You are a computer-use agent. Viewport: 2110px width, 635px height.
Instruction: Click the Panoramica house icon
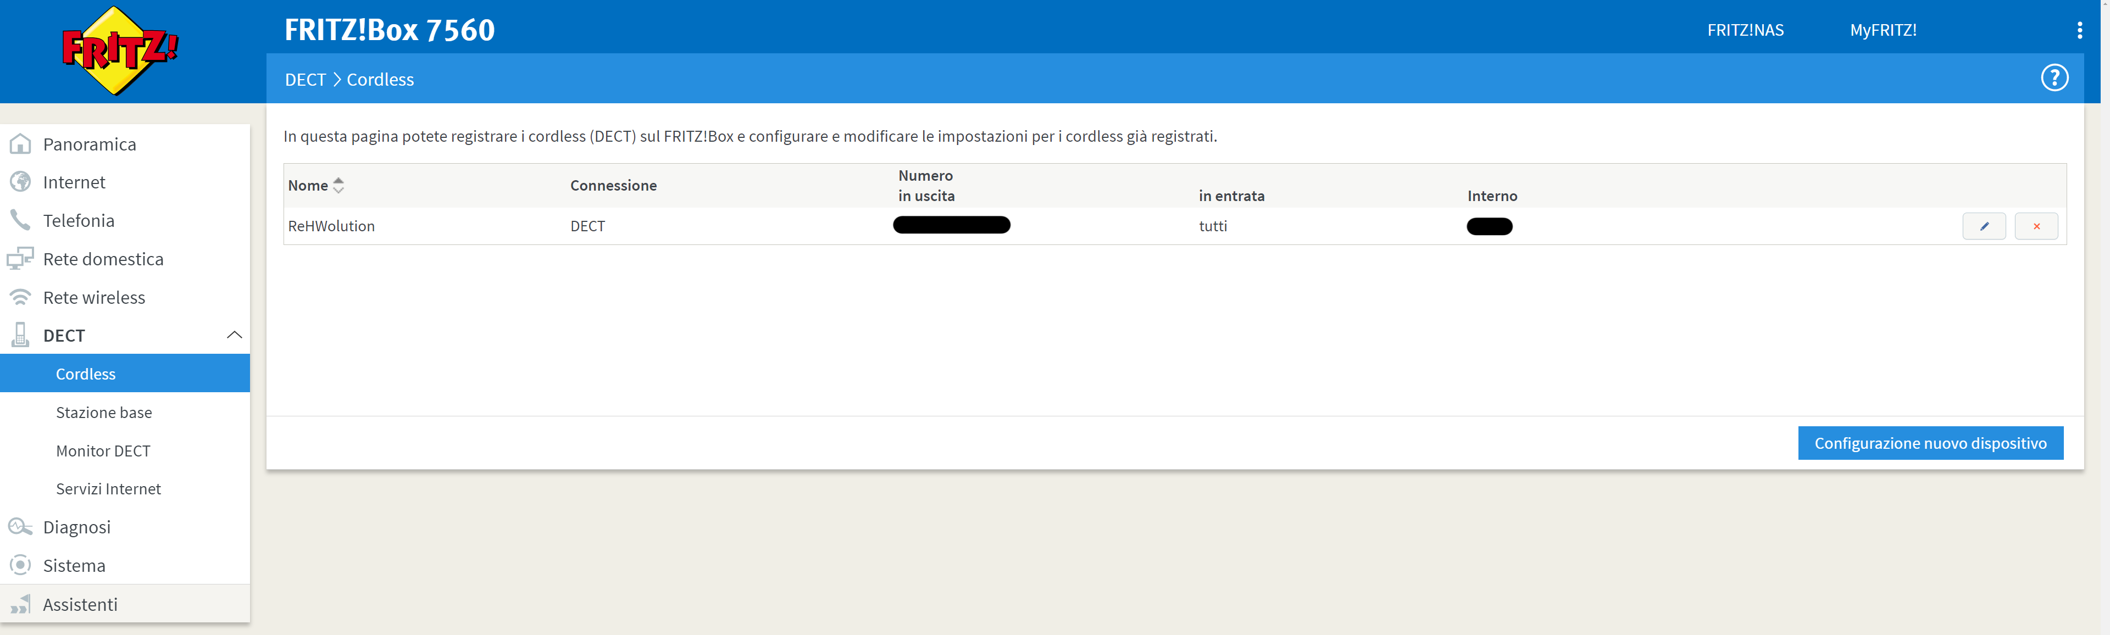pos(20,144)
